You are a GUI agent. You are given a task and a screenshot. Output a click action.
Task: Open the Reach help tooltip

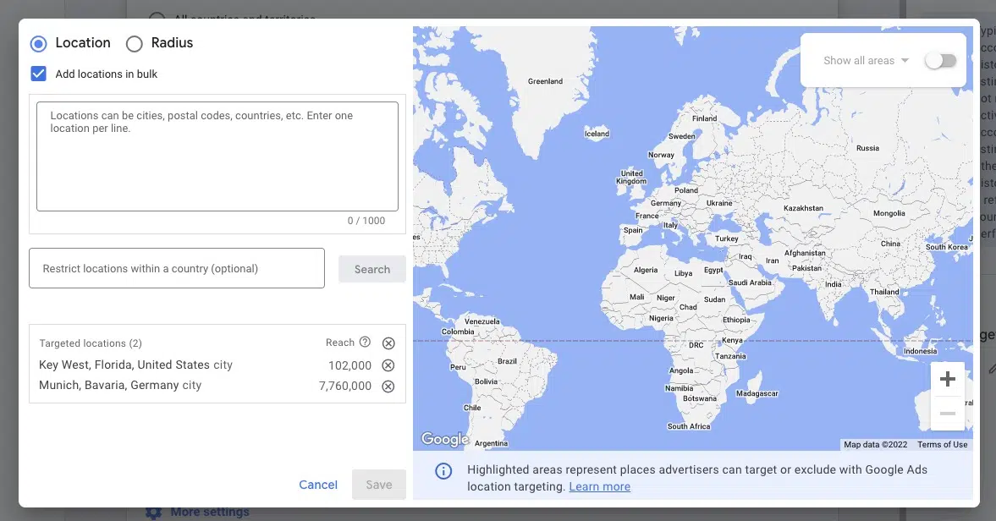point(362,343)
